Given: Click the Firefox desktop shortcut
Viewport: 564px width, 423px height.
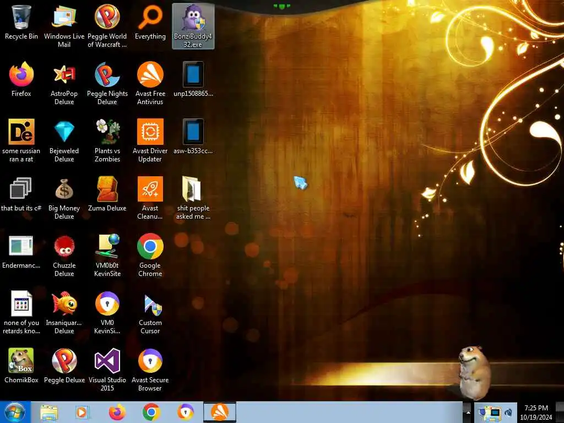Looking at the screenshot, I should (21, 79).
